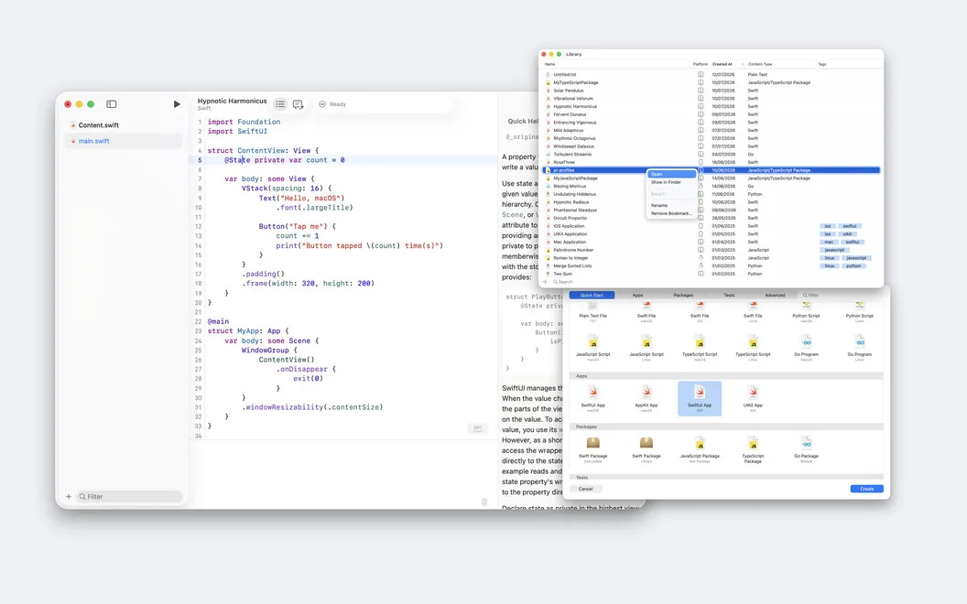The height and width of the screenshot is (604, 967).
Task: Select the highlighted SwiftUI App iOS template
Action: coord(700,397)
